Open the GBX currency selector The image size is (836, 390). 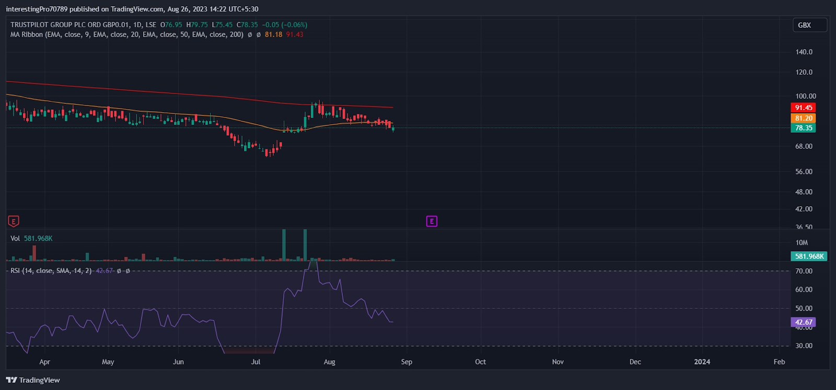click(809, 25)
